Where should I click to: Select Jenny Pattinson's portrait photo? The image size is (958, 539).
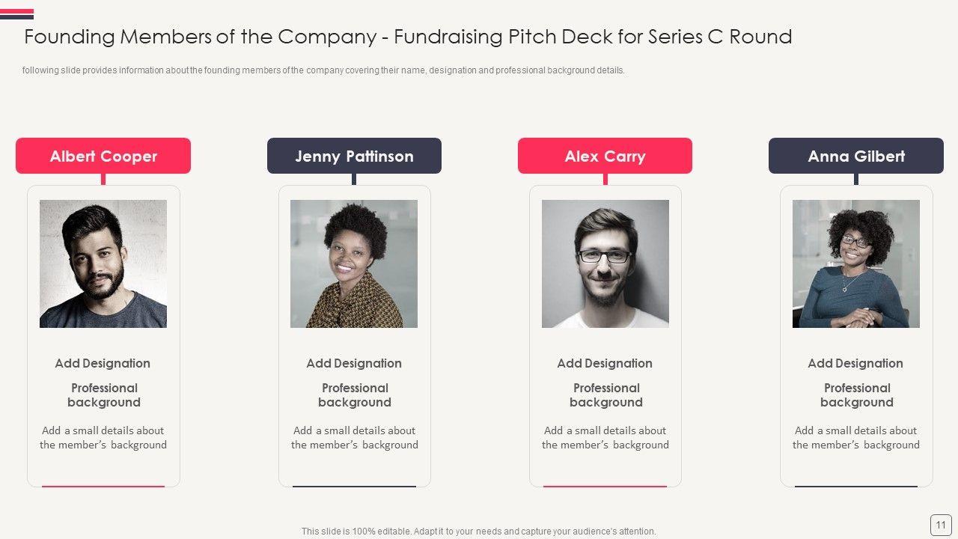point(354,264)
